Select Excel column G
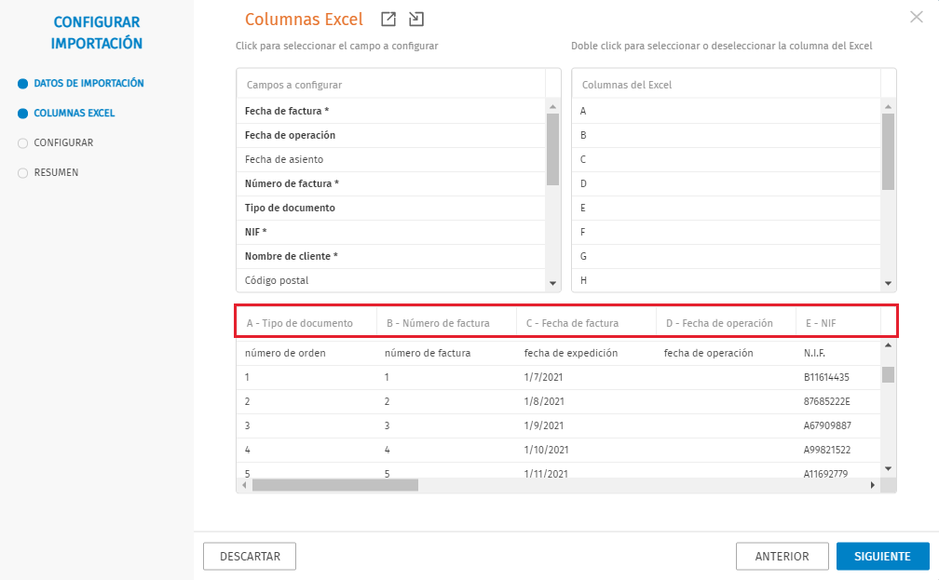Image resolution: width=939 pixels, height=580 pixels. 727,256
